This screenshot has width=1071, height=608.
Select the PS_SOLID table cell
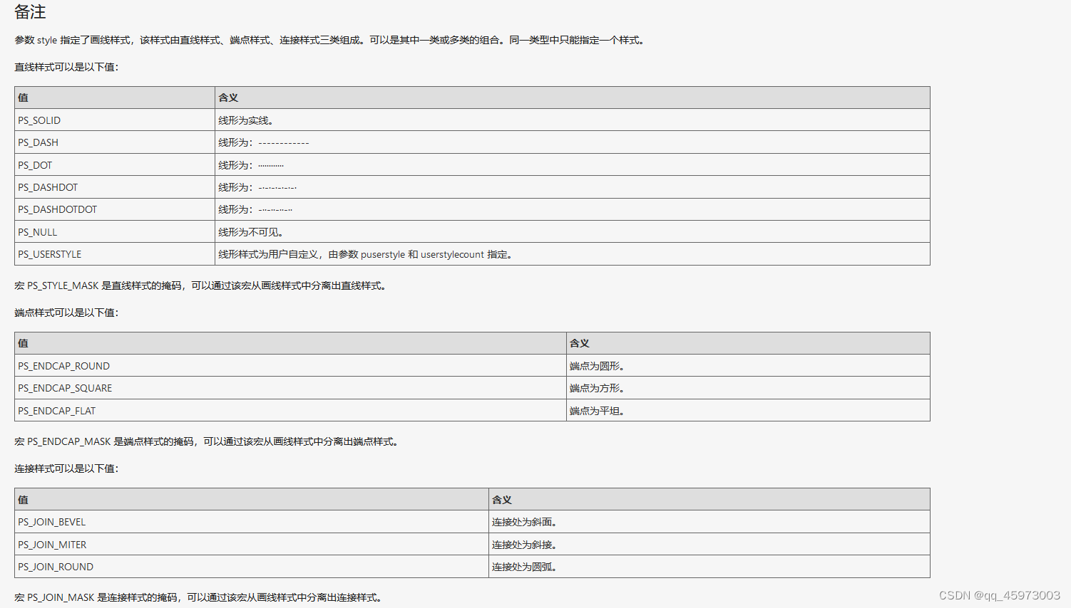(x=115, y=120)
